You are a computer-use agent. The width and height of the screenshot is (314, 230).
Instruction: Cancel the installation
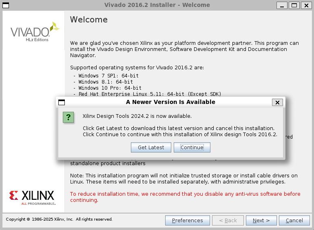(294, 220)
